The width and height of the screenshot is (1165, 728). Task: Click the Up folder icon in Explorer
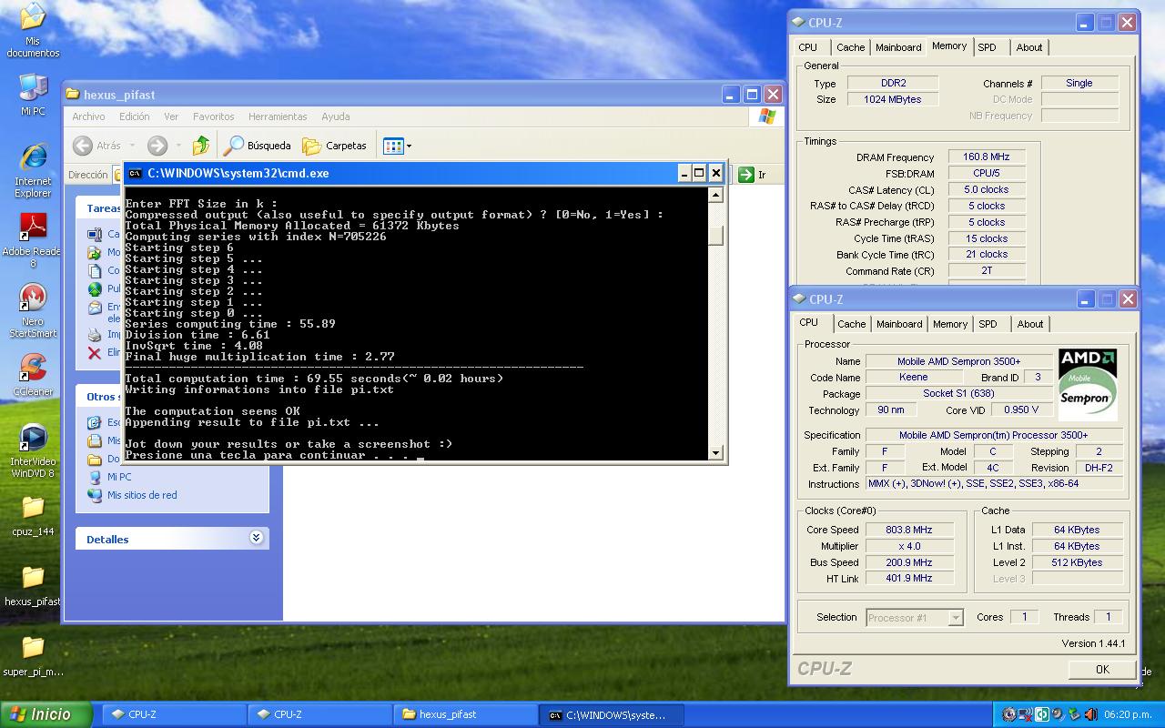201,146
